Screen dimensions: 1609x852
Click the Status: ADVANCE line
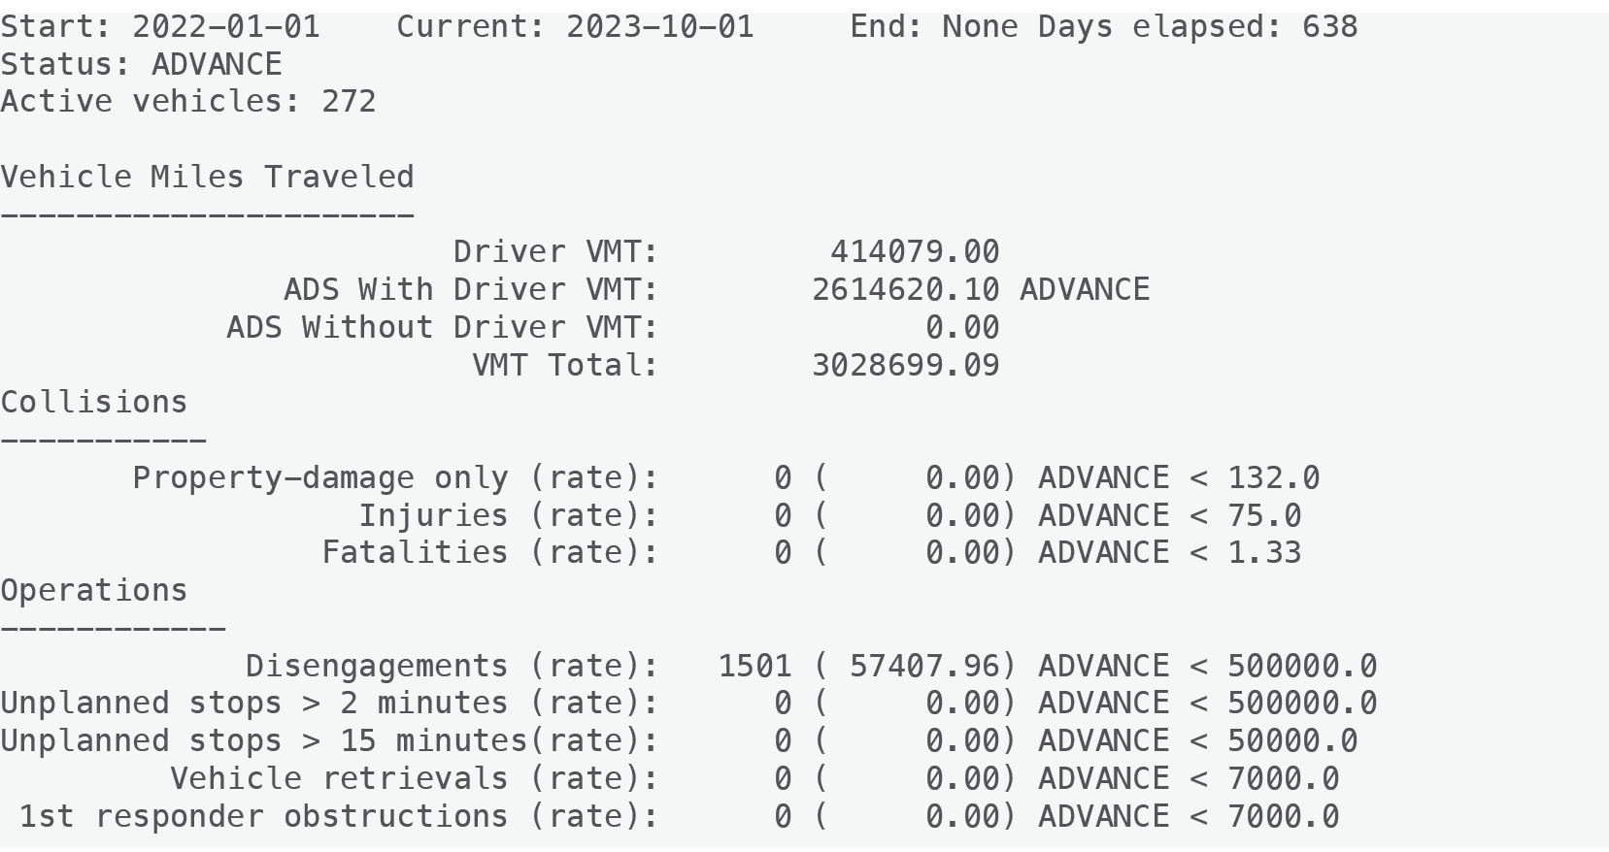[141, 64]
